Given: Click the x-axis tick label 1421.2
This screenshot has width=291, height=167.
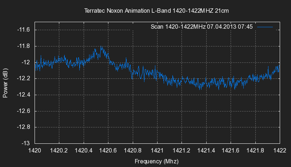Looking at the screenshot, I should point(182,151).
